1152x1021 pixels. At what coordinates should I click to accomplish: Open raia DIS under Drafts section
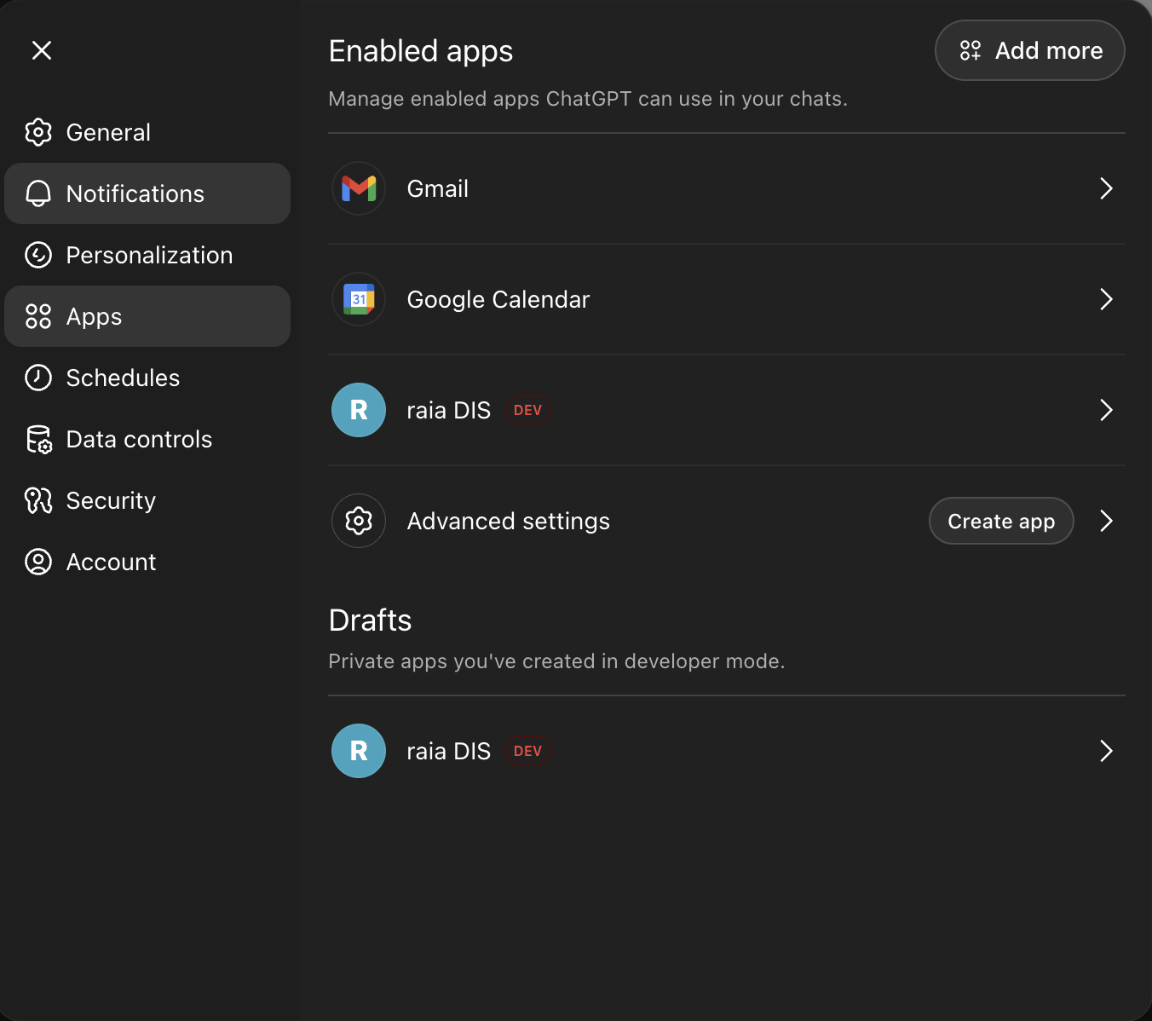click(448, 751)
